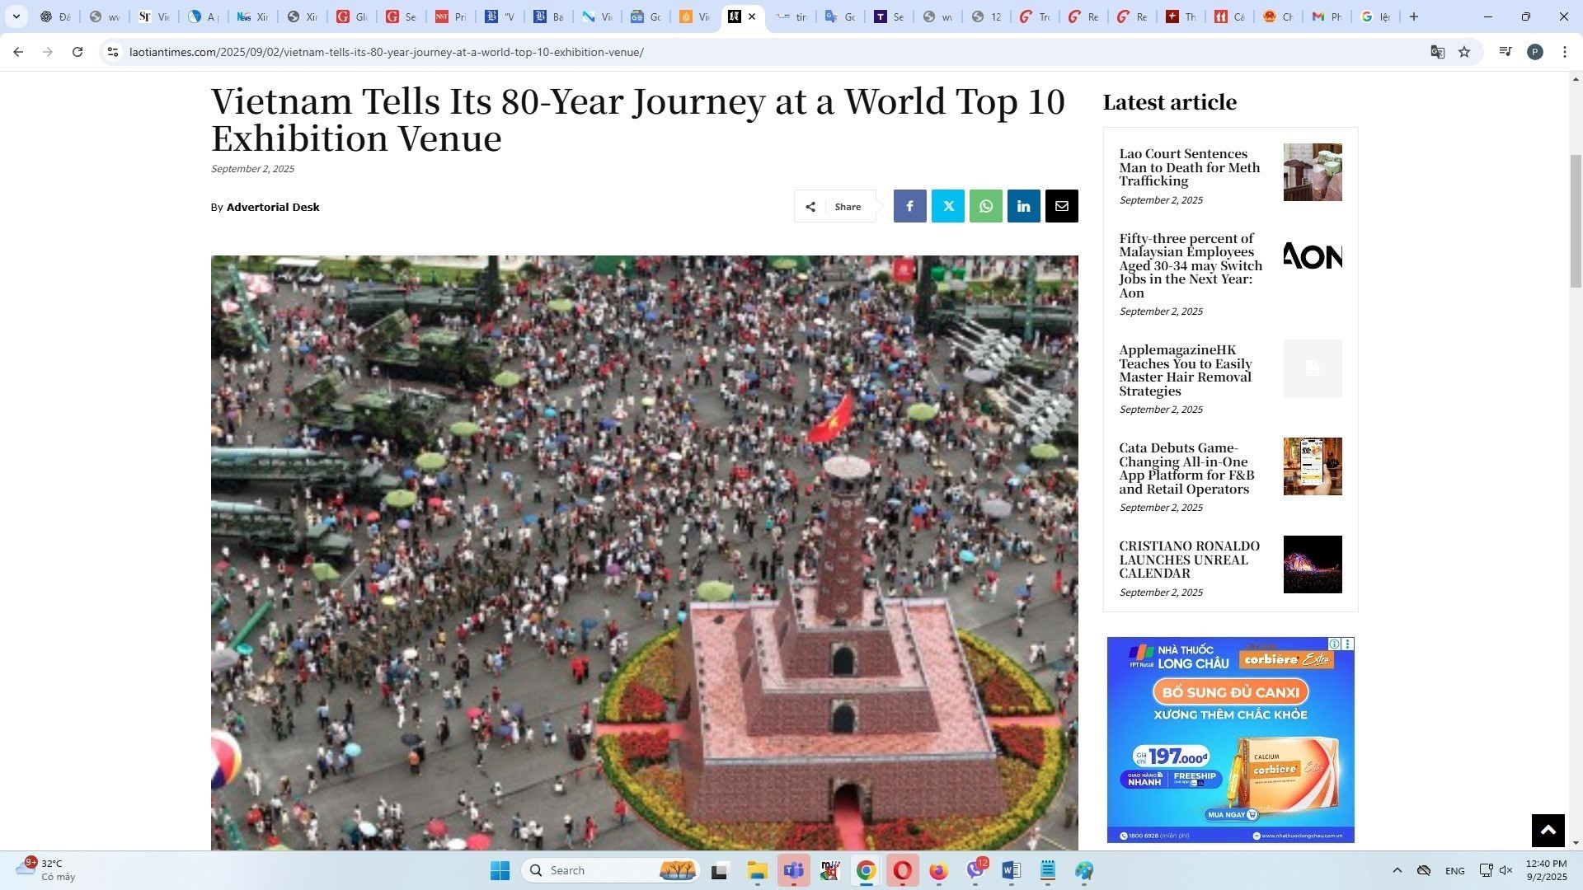Open article 'Lao Court Sentences Man to Death'
This screenshot has width=1583, height=890.
click(x=1189, y=167)
